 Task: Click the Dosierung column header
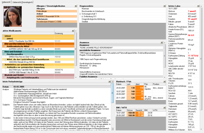click(x=64, y=33)
